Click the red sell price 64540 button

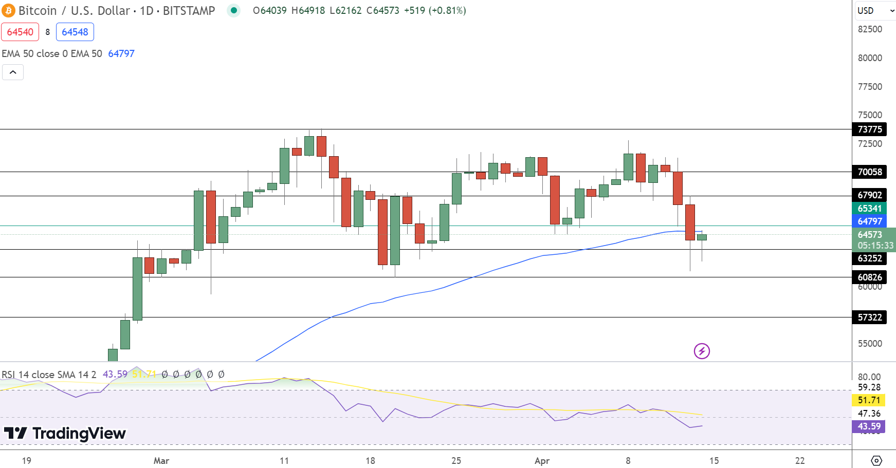(20, 32)
